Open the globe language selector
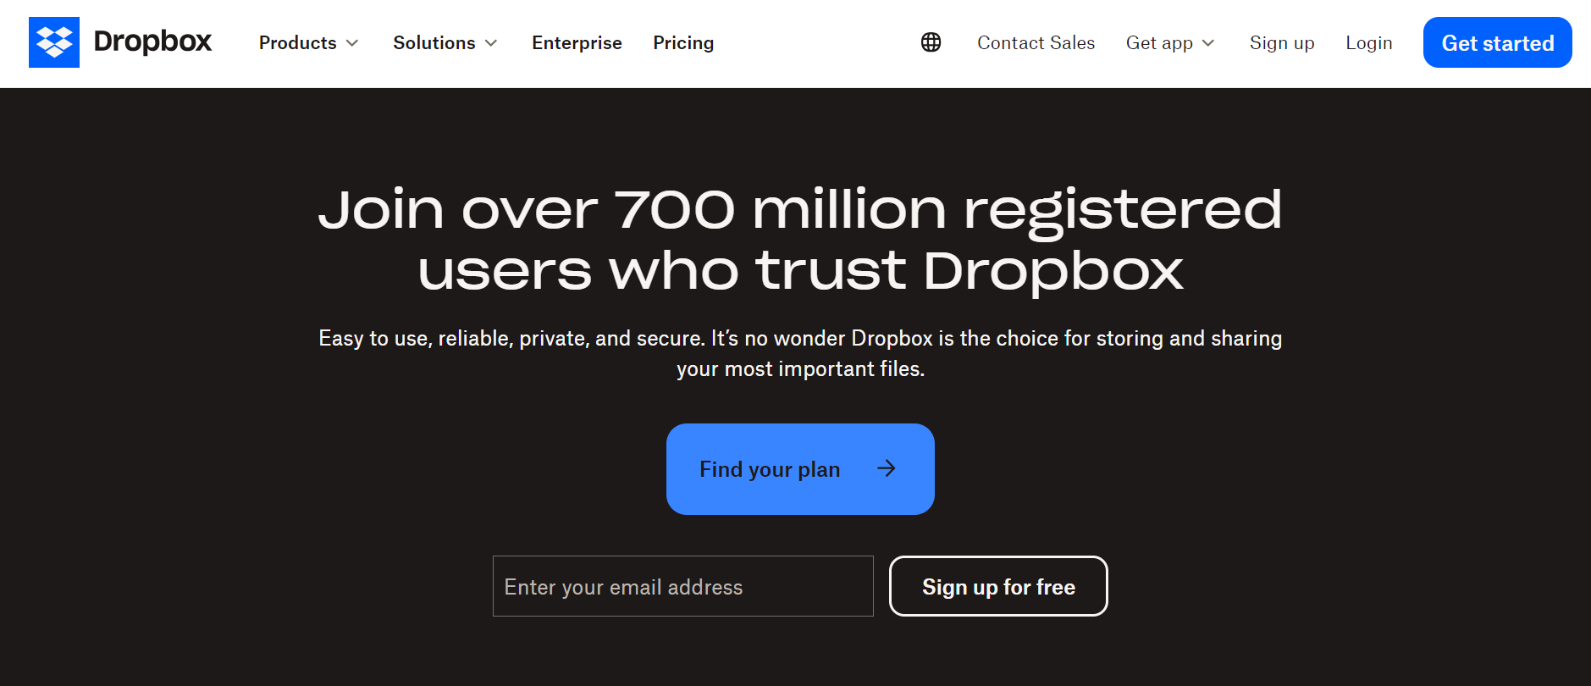The image size is (1591, 686). click(x=931, y=42)
